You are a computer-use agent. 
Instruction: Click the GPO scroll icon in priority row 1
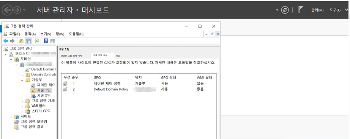coord(65,84)
